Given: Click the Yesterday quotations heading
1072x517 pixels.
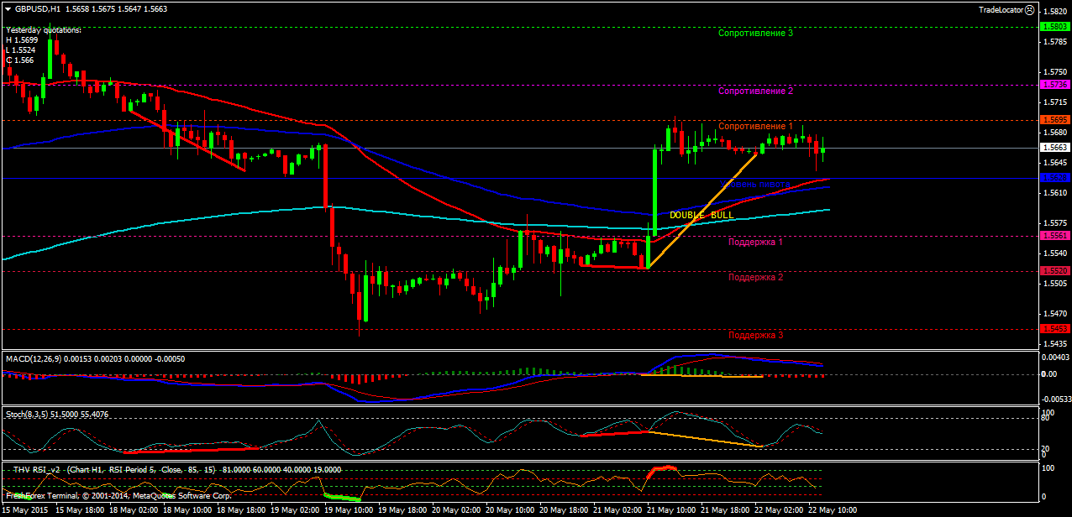Looking at the screenshot, I should (44, 30).
